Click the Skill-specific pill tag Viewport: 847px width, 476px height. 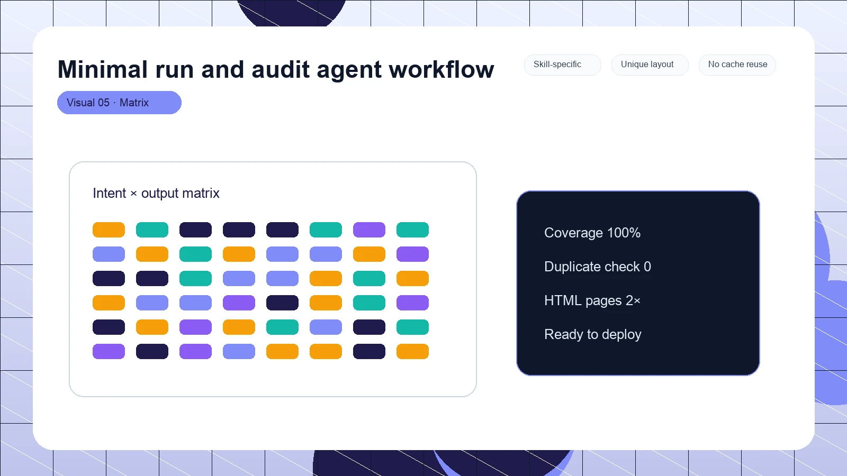coord(563,65)
